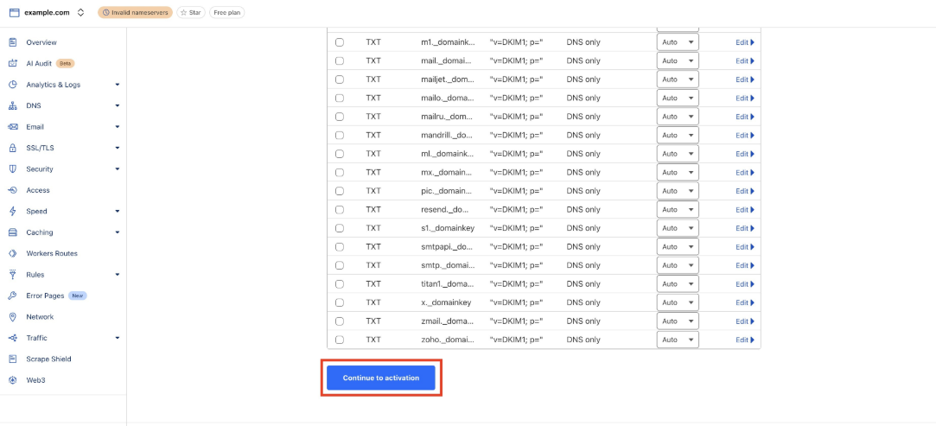
Task: Go to Scrape Shield section
Action: pyautogui.click(x=48, y=359)
